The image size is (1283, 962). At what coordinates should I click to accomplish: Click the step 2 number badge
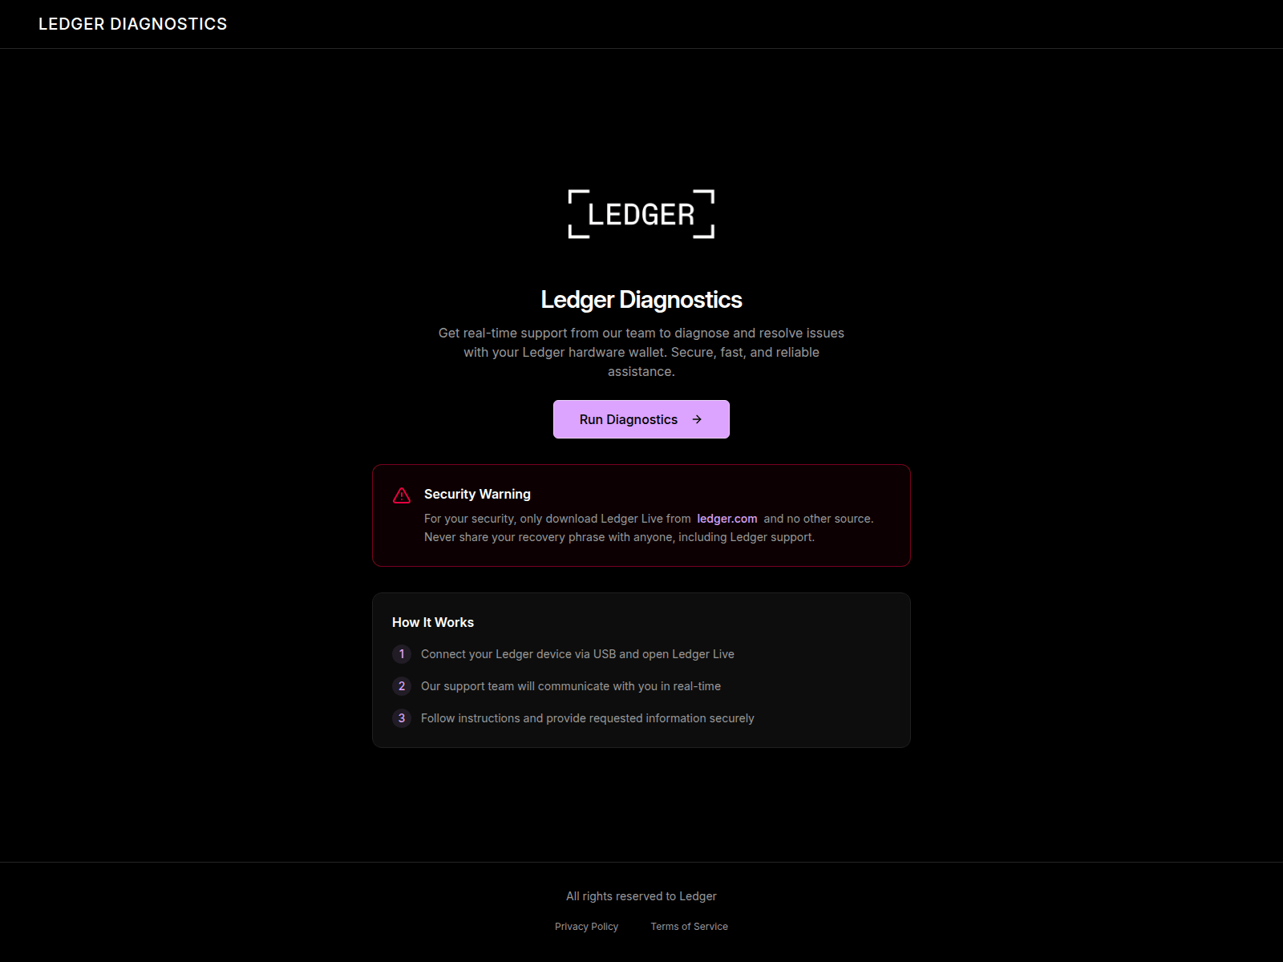(402, 686)
